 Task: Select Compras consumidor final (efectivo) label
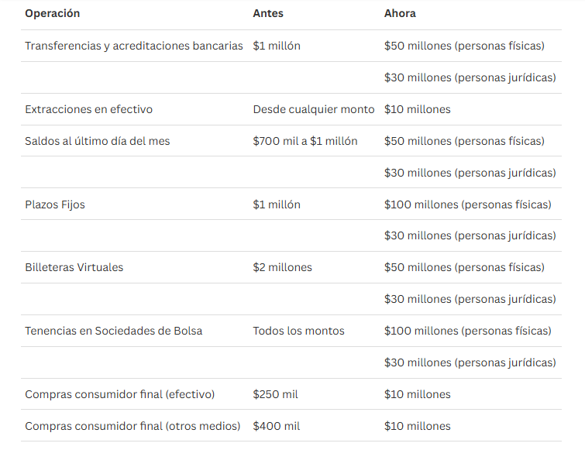click(x=120, y=394)
